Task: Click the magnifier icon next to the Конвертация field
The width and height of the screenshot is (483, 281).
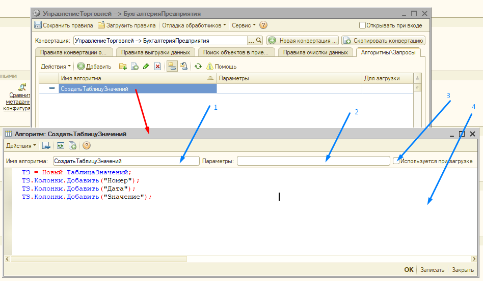Action: click(x=259, y=40)
